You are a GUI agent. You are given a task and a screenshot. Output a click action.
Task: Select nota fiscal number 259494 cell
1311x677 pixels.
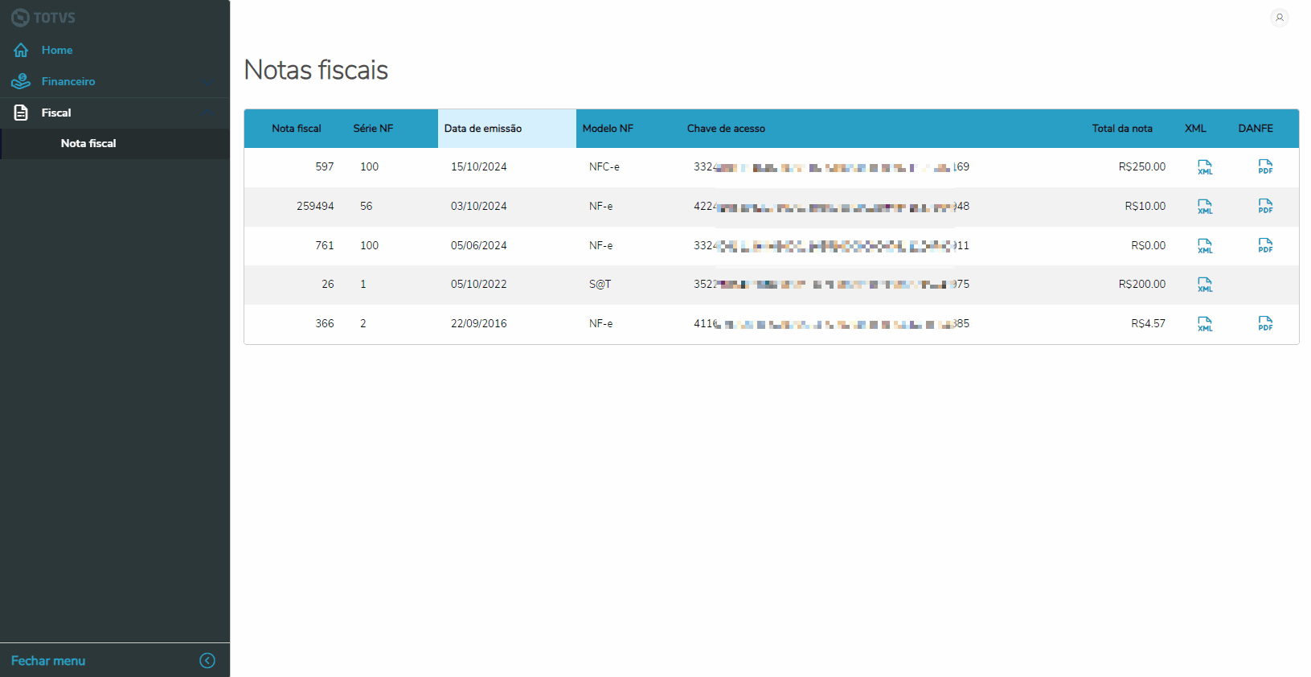click(315, 207)
